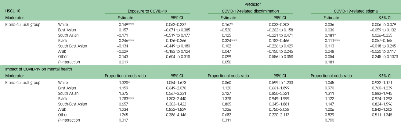
Task: Click the Exposure to COVID-19 column header
Action: 148,11
